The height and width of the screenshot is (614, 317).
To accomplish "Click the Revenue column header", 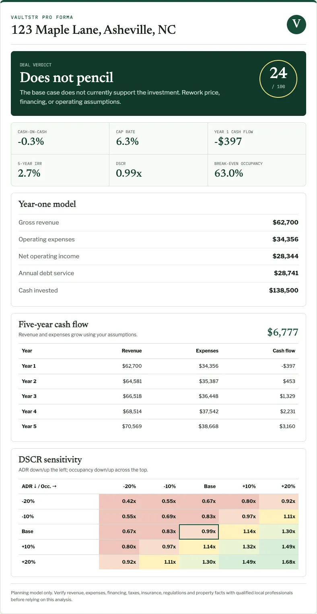I will (132, 351).
